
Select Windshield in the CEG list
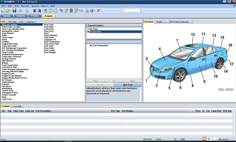(x=7, y=89)
